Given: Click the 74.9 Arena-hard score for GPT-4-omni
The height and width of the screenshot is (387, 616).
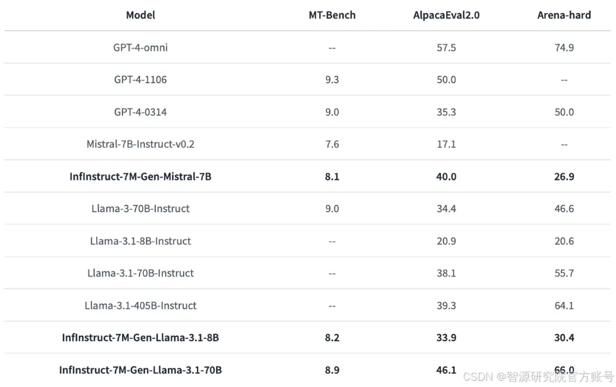Looking at the screenshot, I should [x=564, y=47].
